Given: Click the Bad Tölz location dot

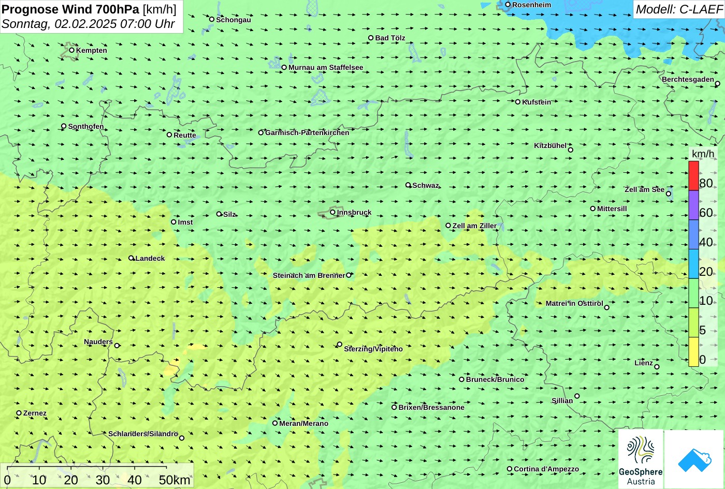Looking at the screenshot, I should (x=371, y=38).
